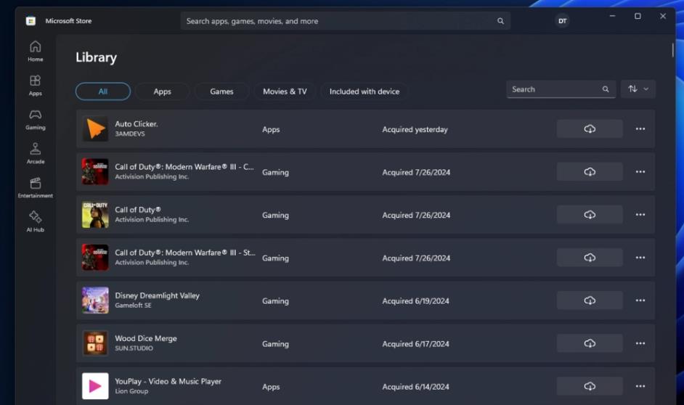684x405 pixels.
Task: Open more options for Call of Duty®
Action: tap(640, 215)
